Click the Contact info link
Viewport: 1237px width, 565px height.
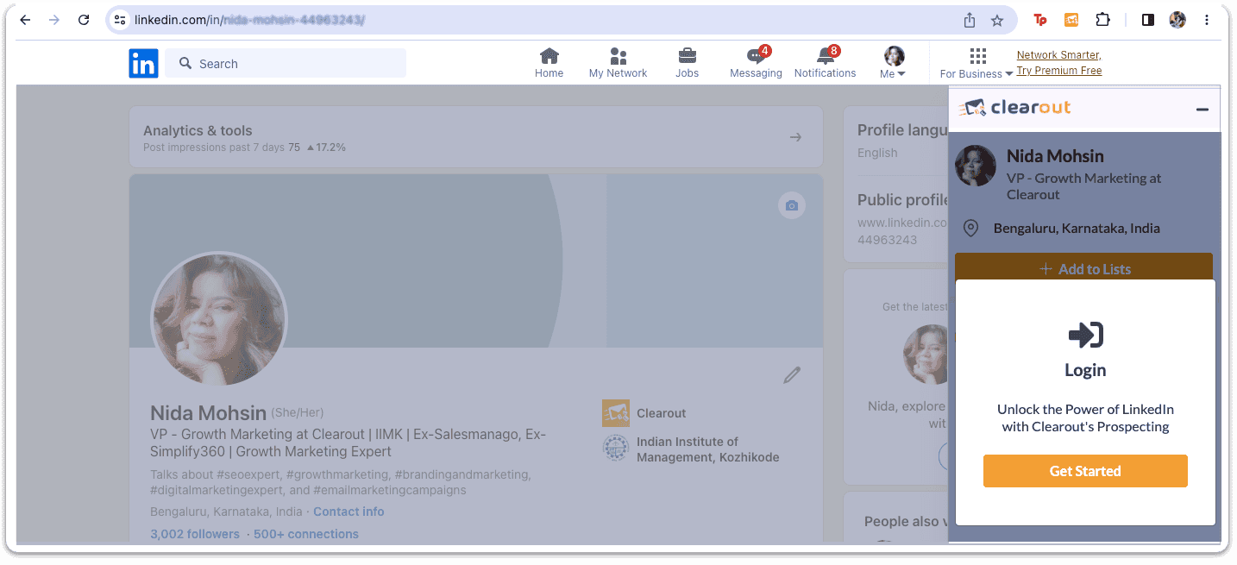(x=348, y=512)
